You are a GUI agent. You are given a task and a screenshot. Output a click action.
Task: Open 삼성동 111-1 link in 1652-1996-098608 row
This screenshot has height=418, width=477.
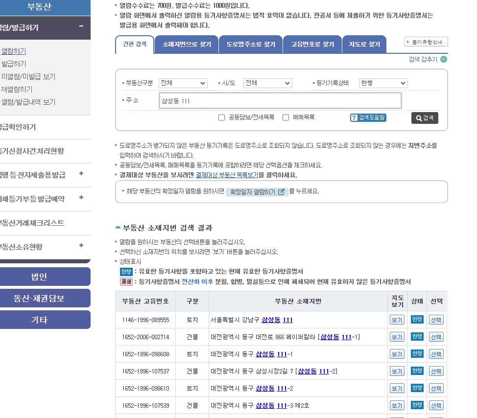pos(271,354)
